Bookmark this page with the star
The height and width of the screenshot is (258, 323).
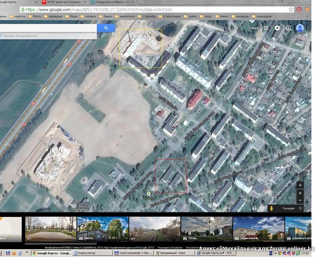tap(291, 9)
